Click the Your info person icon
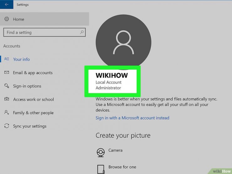 click(x=7, y=59)
